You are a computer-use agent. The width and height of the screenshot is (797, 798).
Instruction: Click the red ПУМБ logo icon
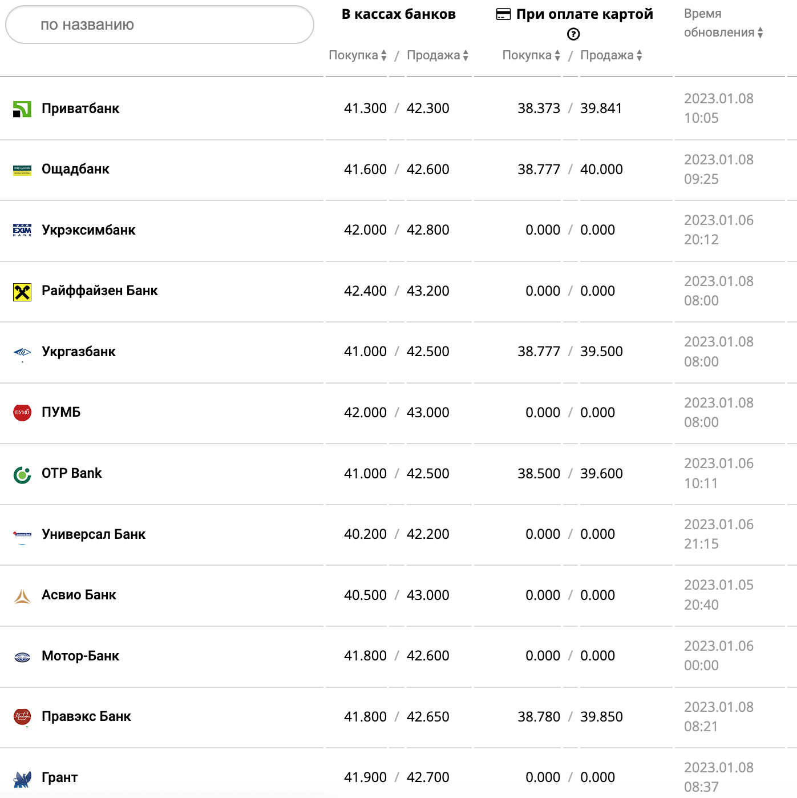[x=22, y=412]
